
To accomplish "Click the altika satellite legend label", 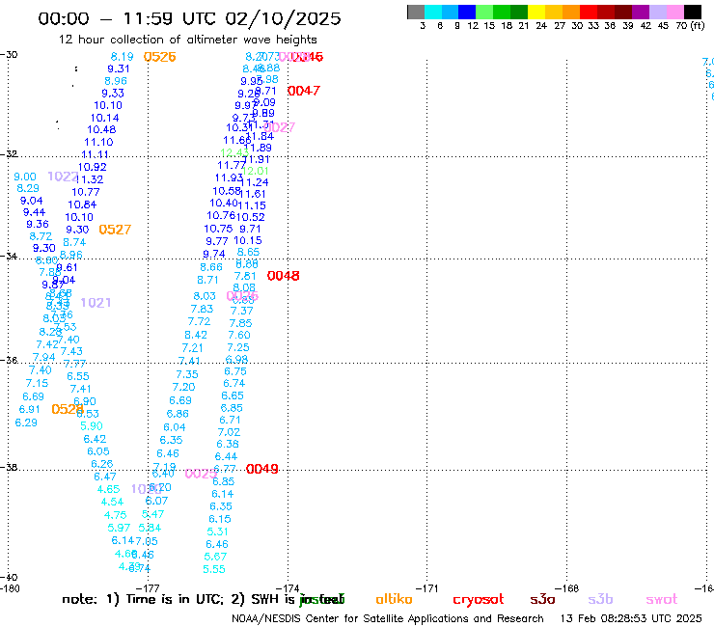I will tap(394, 599).
